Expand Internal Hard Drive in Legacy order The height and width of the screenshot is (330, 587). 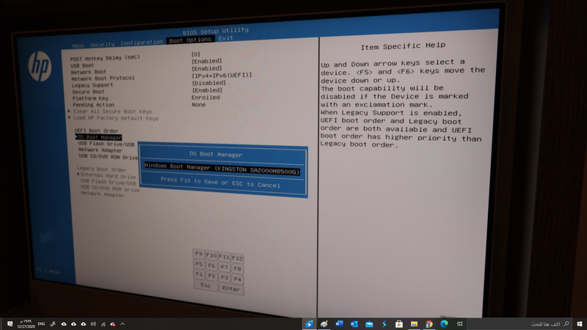pyautogui.click(x=108, y=176)
